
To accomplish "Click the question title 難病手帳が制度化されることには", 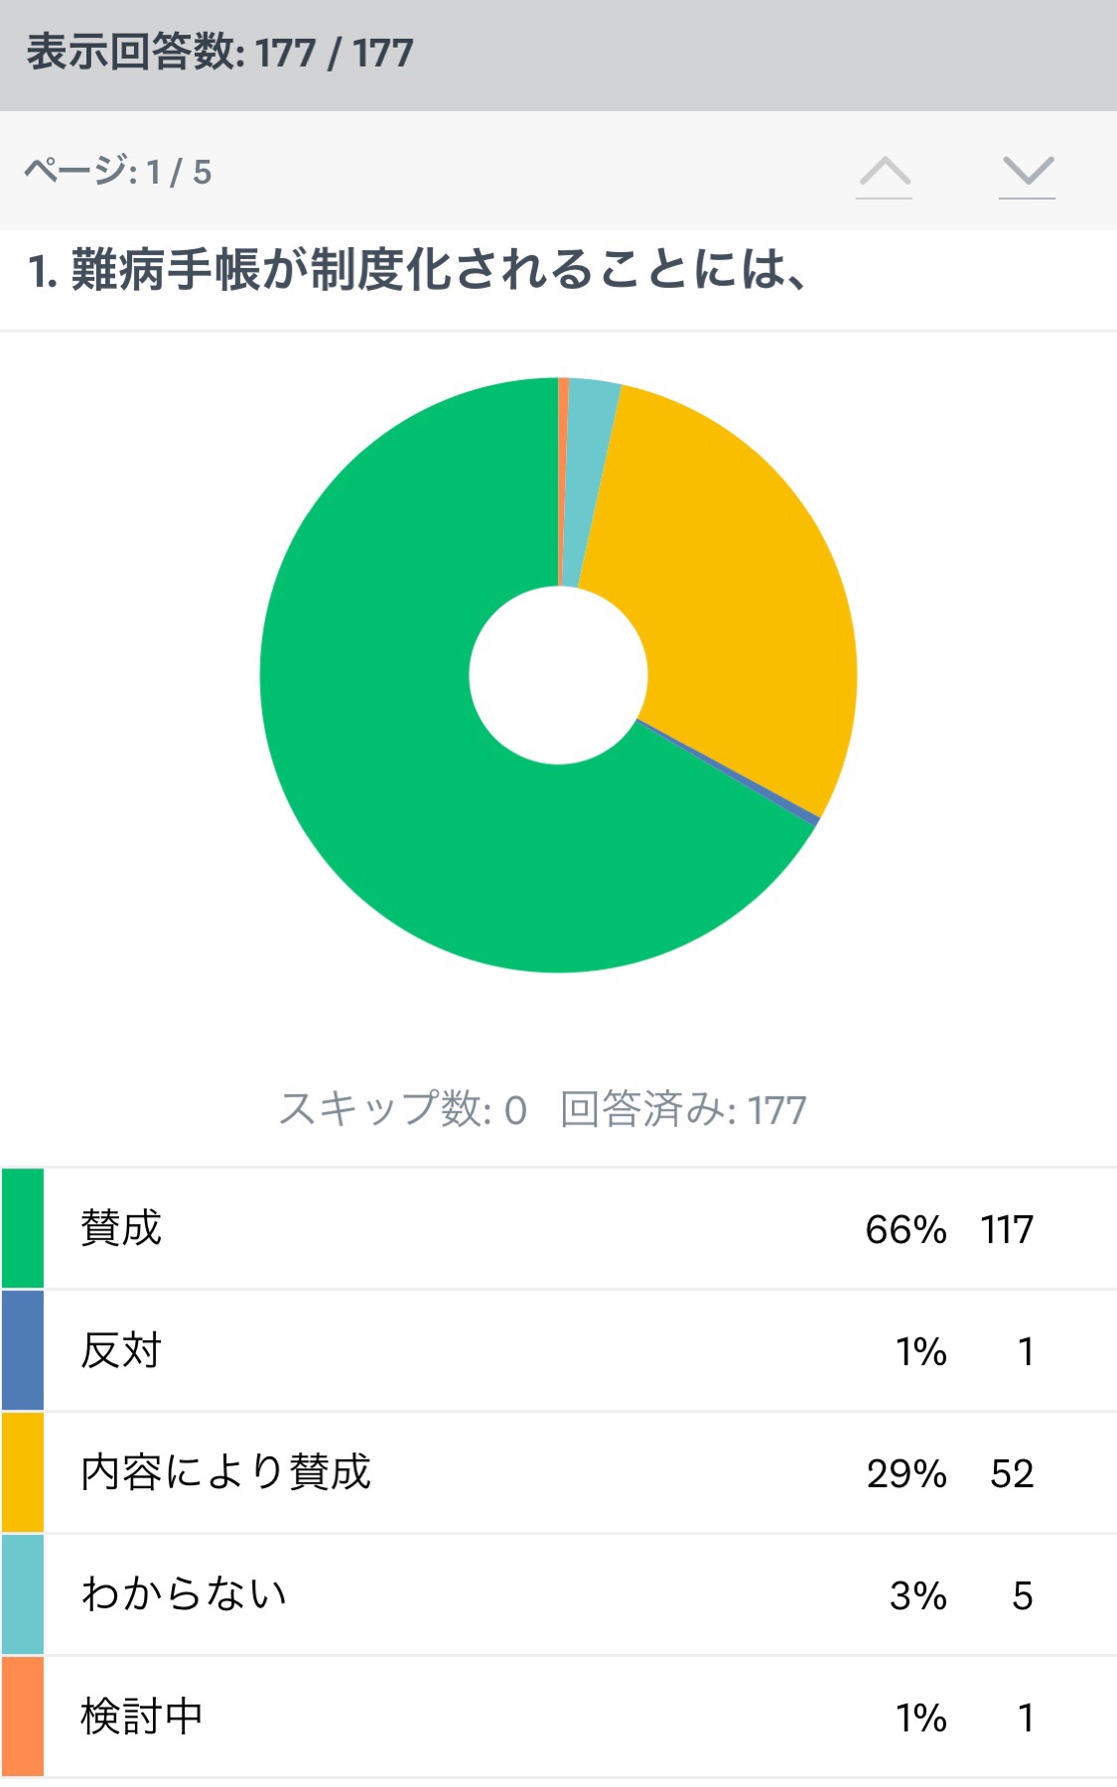I will click(417, 270).
